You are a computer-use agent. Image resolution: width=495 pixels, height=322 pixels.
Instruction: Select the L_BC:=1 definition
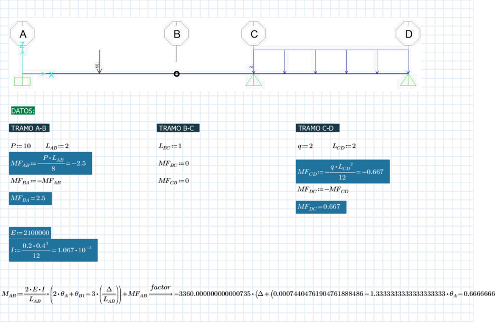tap(170, 146)
